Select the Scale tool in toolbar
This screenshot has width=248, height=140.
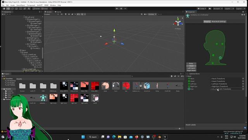tap(16, 9)
